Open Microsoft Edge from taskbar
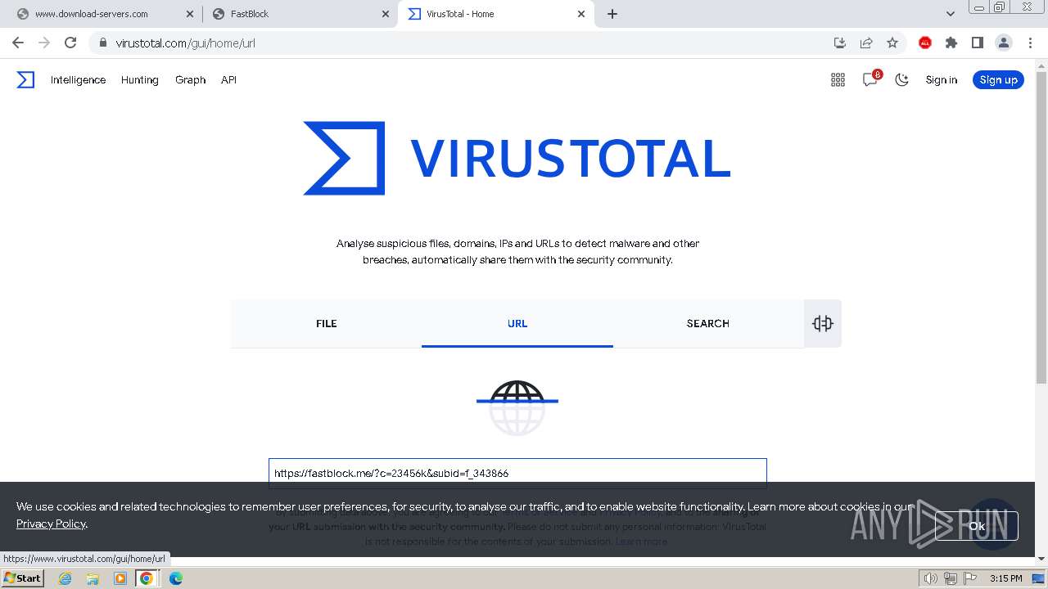 click(x=175, y=578)
